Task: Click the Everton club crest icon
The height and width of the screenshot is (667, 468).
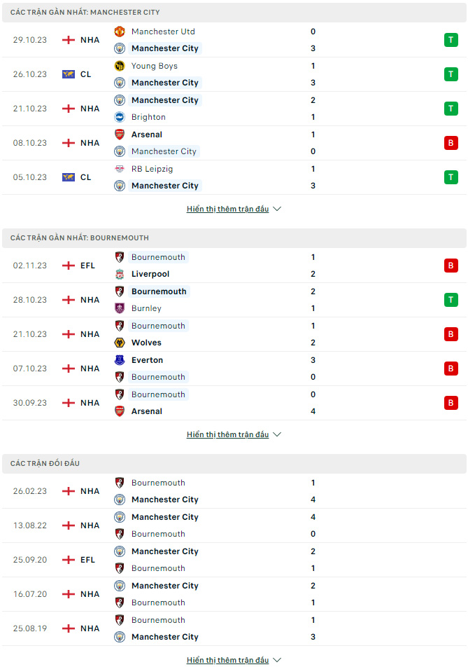Action: 120,360
